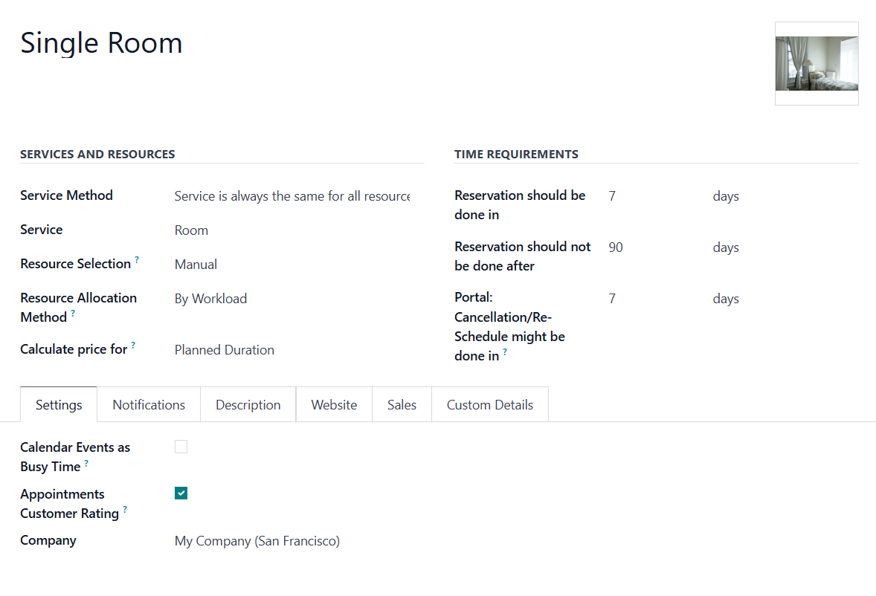Open the Custom Details tab

(x=490, y=404)
